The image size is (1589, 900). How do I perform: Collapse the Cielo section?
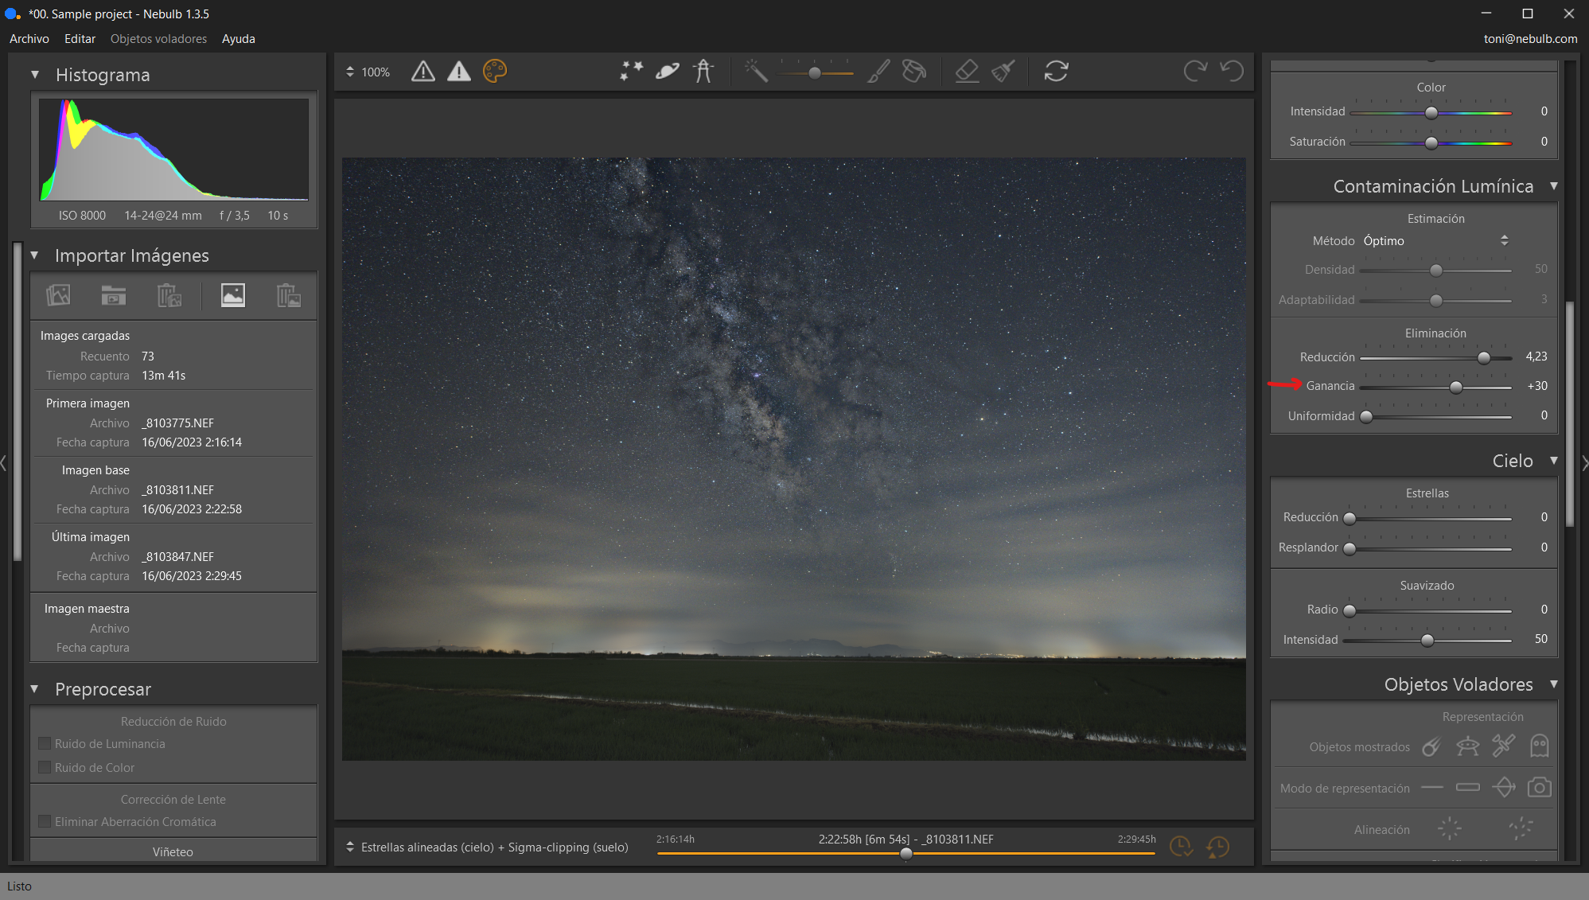(1554, 461)
